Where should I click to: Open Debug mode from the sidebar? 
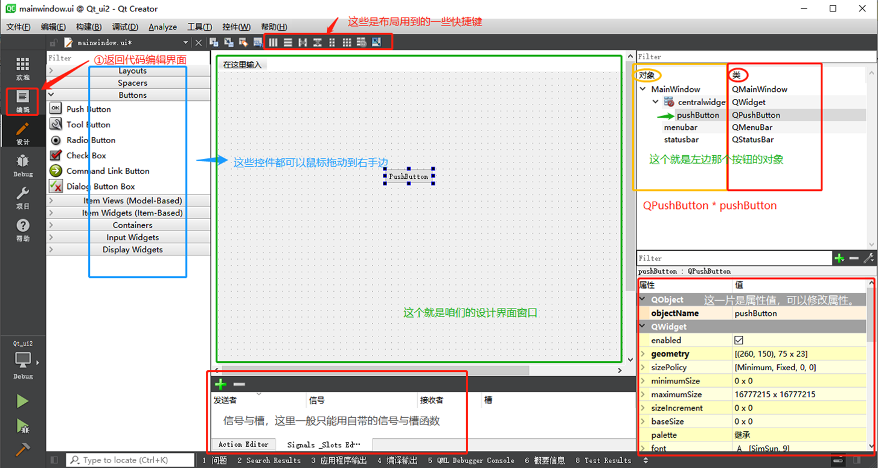(x=22, y=165)
